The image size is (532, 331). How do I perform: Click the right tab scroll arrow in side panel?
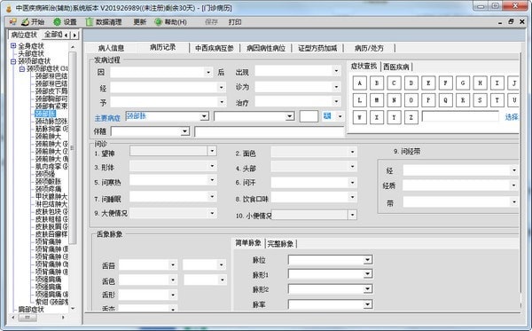(x=74, y=35)
